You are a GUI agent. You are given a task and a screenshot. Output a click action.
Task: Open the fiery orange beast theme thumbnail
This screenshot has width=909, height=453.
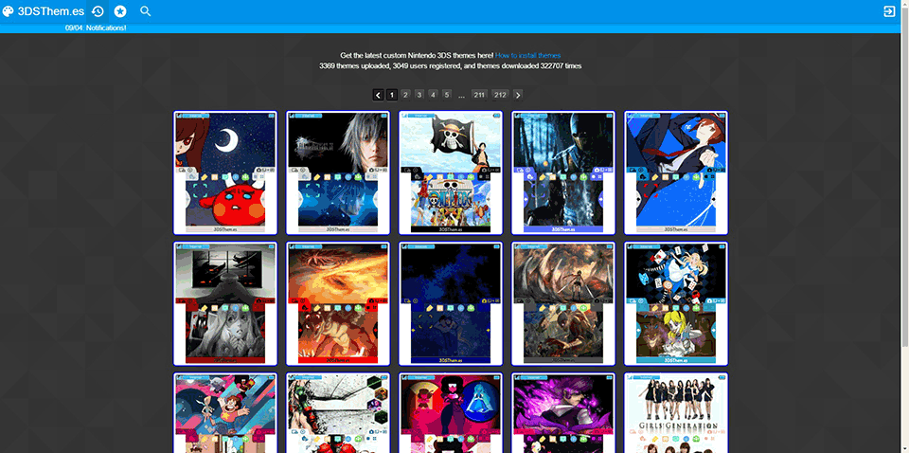(x=338, y=304)
